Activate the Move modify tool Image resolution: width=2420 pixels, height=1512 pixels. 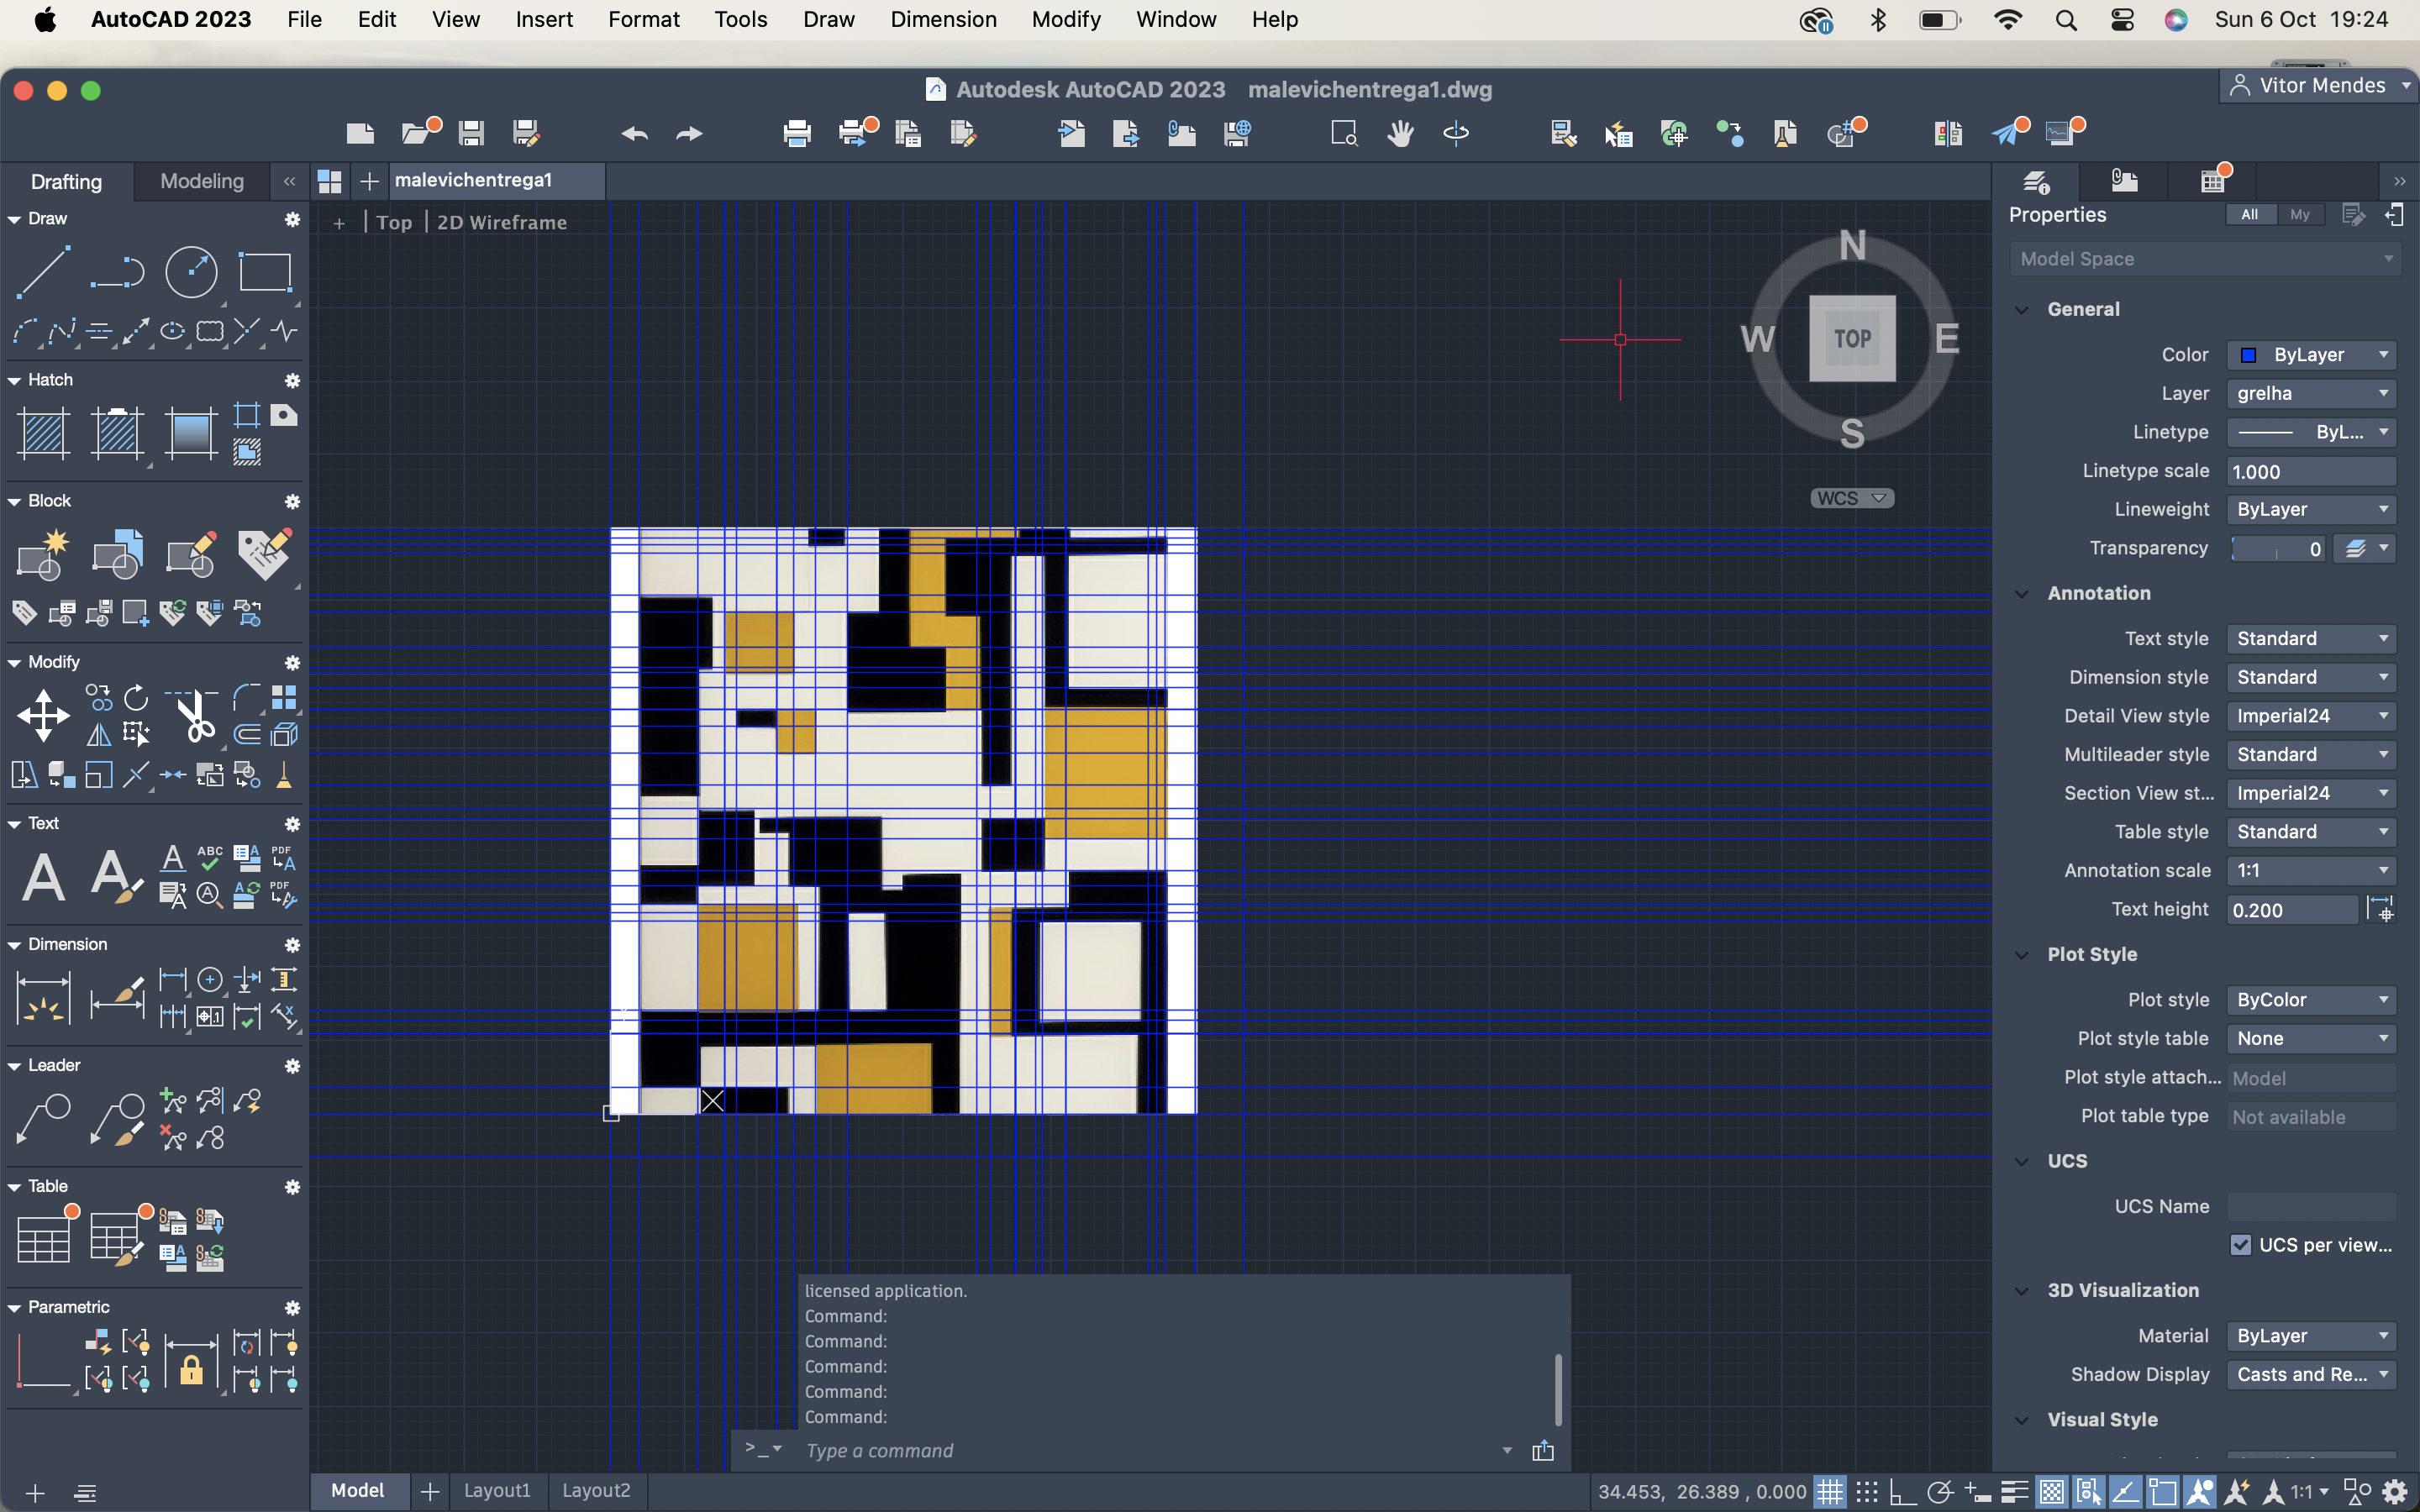43,716
